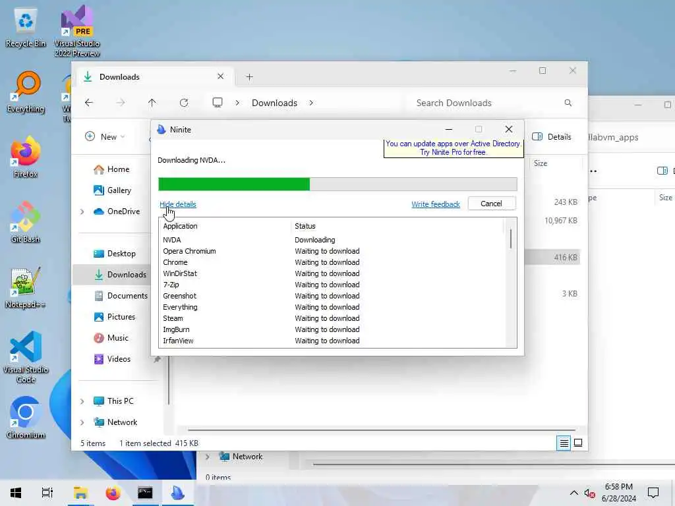This screenshot has height=506, width=675.
Task: Expand the Network node in Downloads window
Action: (82, 422)
